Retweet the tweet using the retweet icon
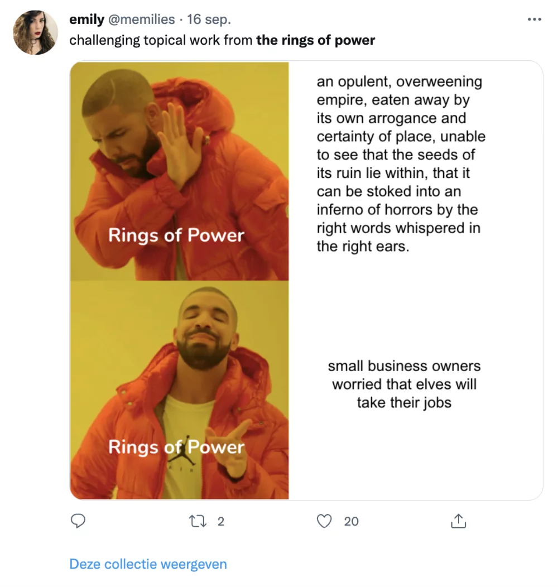The image size is (558, 587). tap(198, 521)
